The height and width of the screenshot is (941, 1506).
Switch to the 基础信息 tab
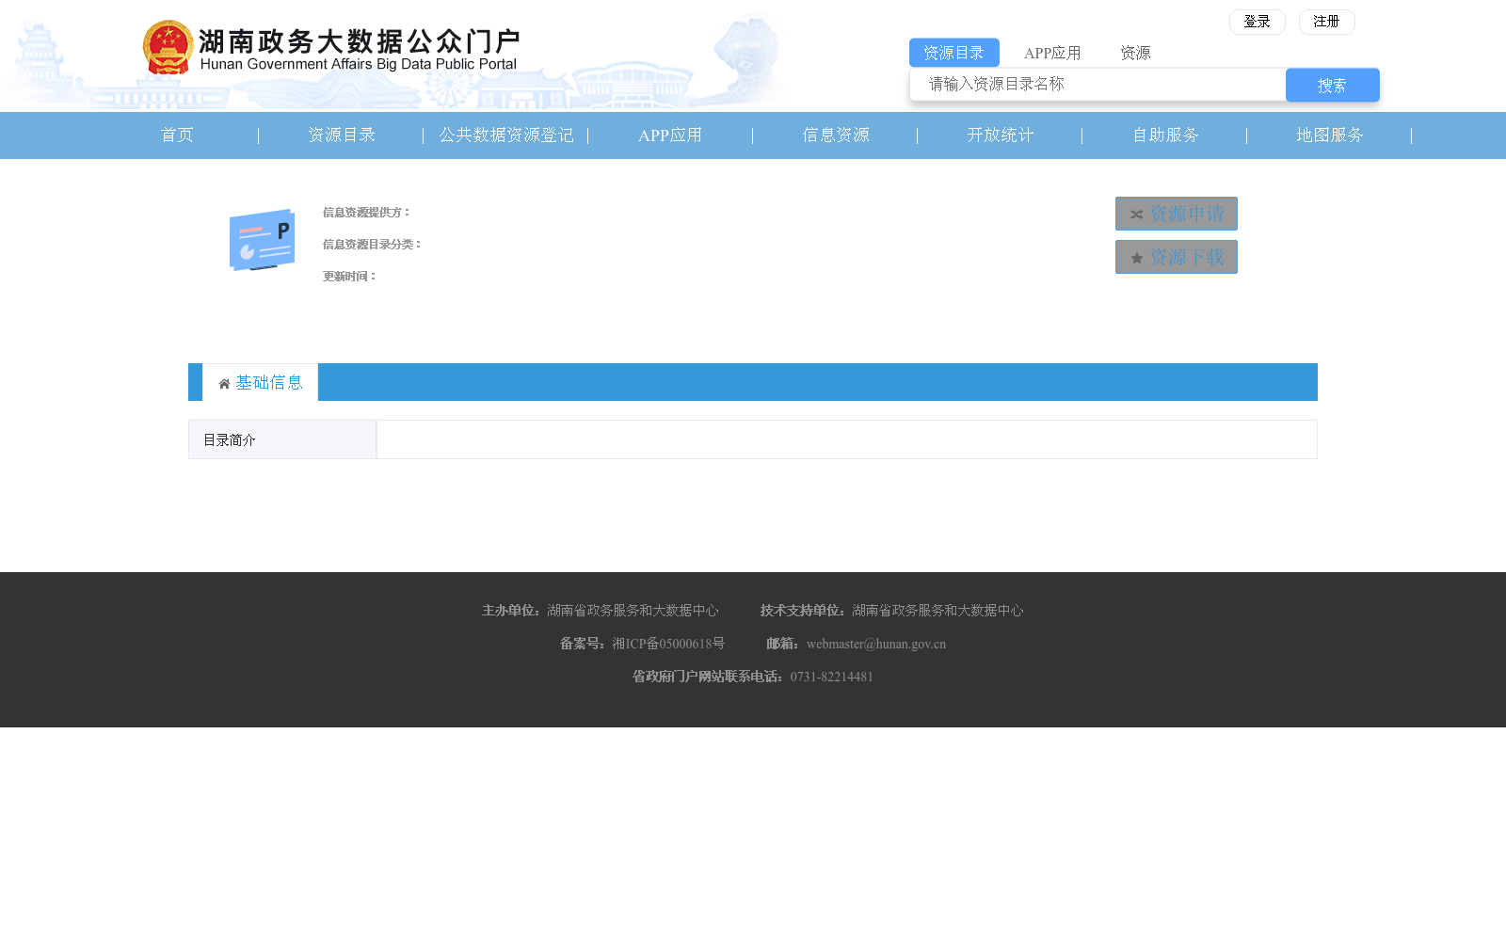click(261, 382)
